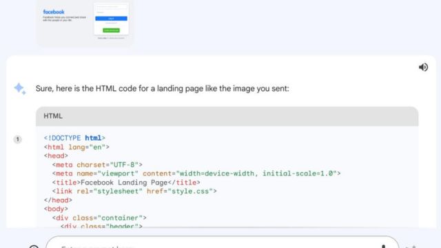Click the Bard sparkle icon beside the response

point(20,89)
